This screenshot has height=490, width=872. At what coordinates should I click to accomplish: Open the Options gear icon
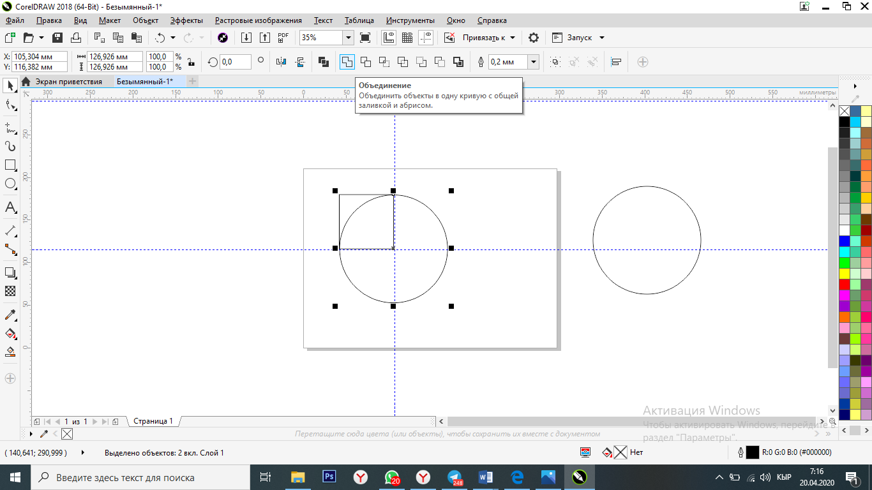pos(534,38)
